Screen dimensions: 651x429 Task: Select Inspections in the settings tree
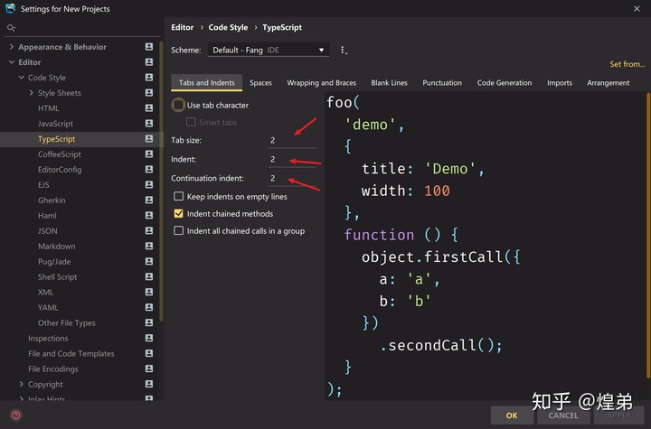[x=48, y=339]
